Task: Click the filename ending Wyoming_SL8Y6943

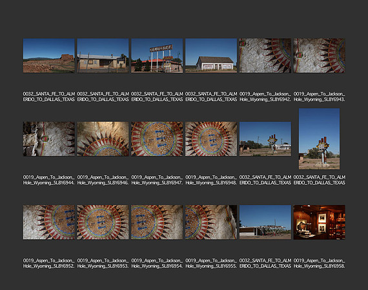Action: pos(319,97)
